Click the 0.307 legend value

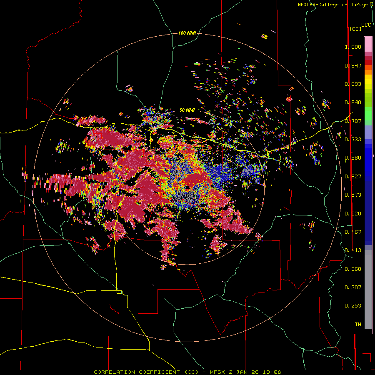click(353, 287)
